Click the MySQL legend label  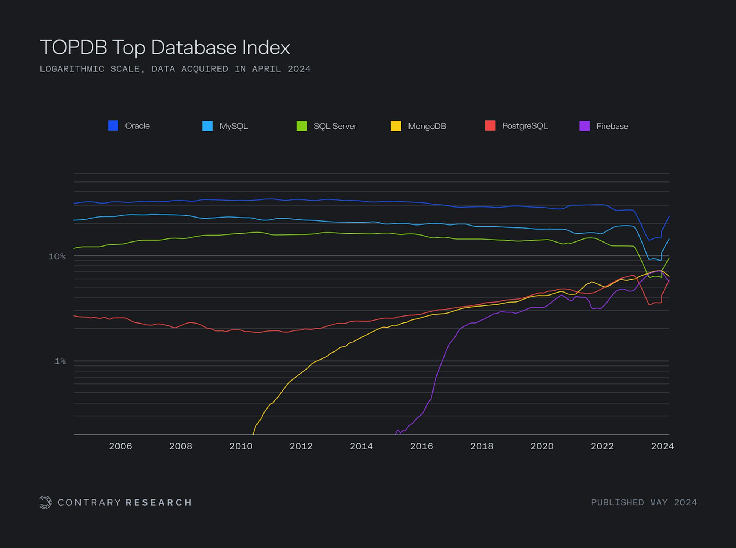click(234, 126)
